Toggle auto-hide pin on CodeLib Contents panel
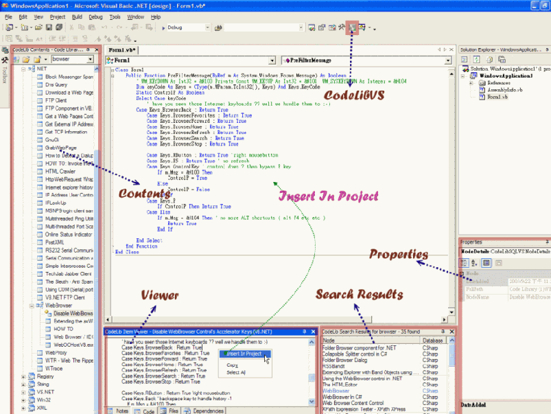This screenshot has height=414, width=551. click(88, 49)
